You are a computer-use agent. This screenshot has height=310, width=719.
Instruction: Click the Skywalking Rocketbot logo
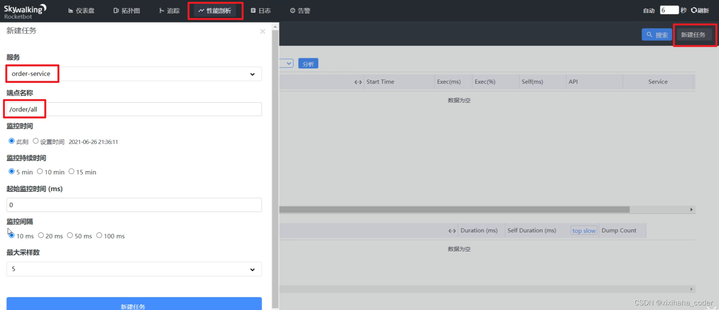25,11
